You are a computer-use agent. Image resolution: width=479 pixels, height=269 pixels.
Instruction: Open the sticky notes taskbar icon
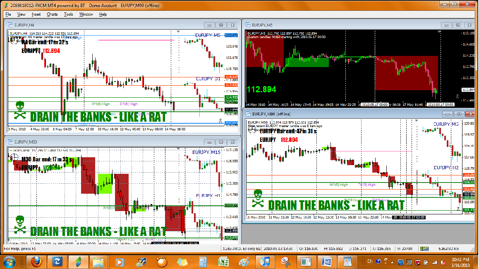coord(182,262)
